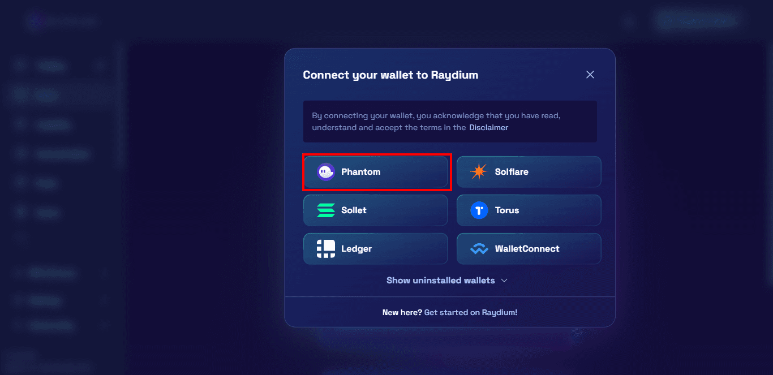773x375 pixels.
Task: Click the Raydium logo top left
Action: (62, 21)
